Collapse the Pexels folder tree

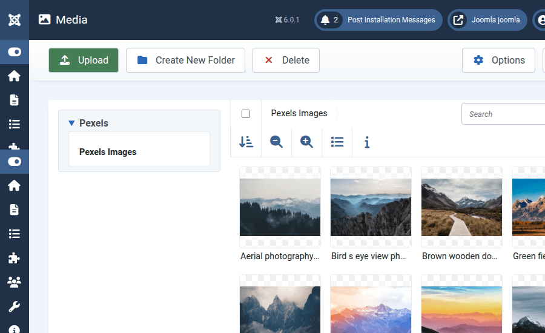click(72, 123)
